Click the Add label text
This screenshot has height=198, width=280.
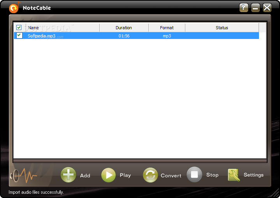pyautogui.click(x=85, y=176)
